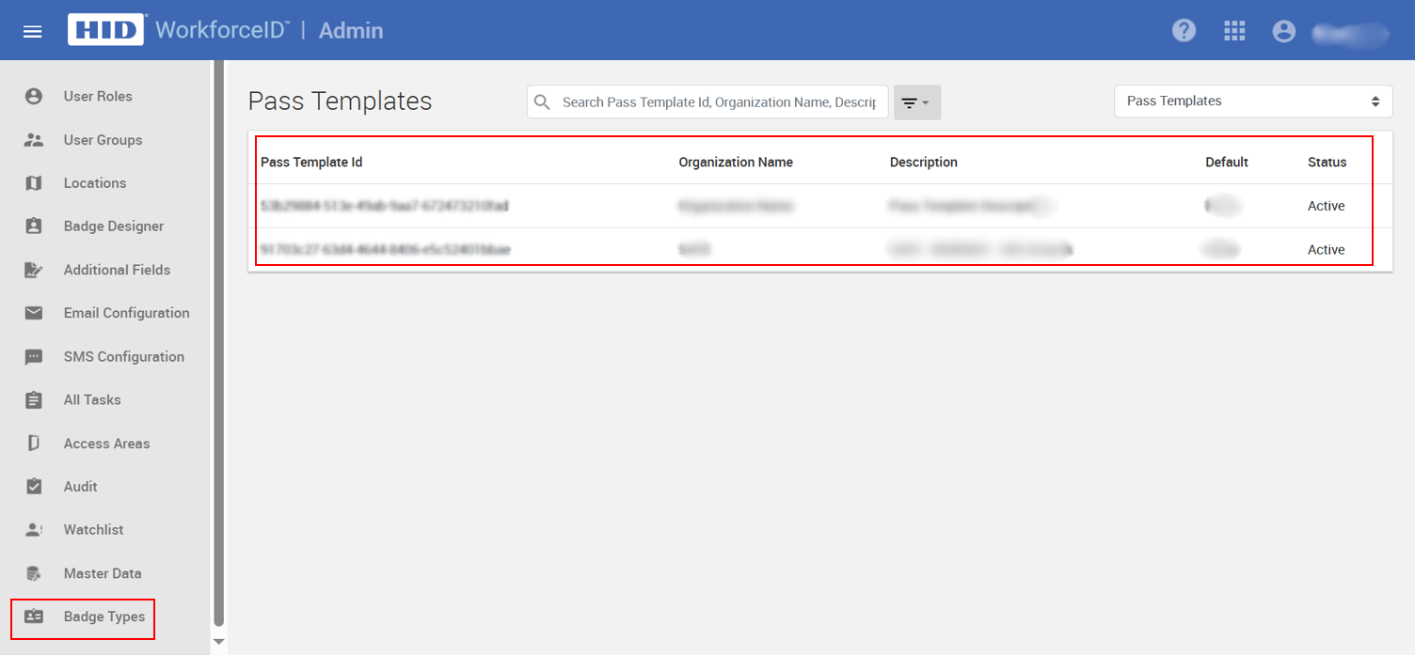Open SMS Configuration settings

(x=123, y=357)
